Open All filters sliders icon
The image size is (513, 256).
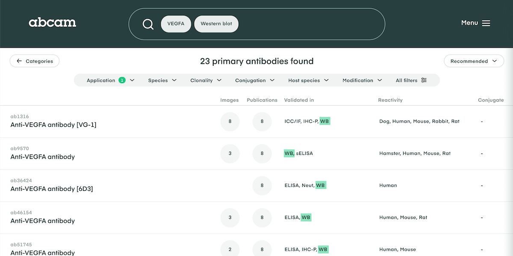pos(424,80)
